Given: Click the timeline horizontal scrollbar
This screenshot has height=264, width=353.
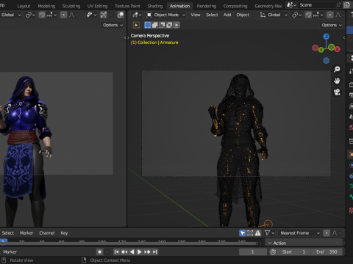Looking at the screenshot, I should point(129,243).
